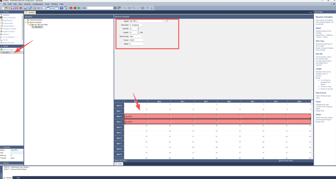The image size is (336, 179).
Task: Collapse the Receive Symbols tree node
Action: tap(26, 22)
